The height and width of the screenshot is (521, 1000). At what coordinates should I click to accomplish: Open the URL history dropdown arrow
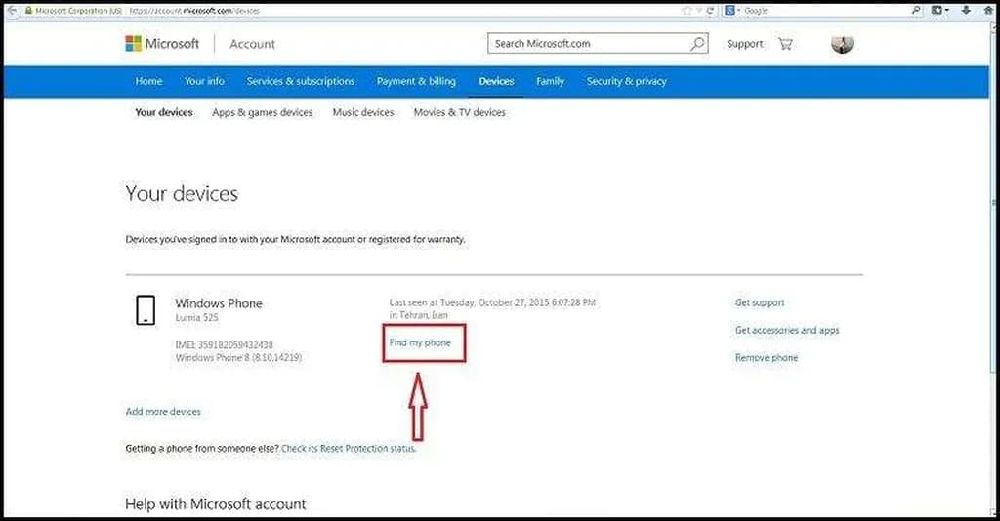click(699, 10)
